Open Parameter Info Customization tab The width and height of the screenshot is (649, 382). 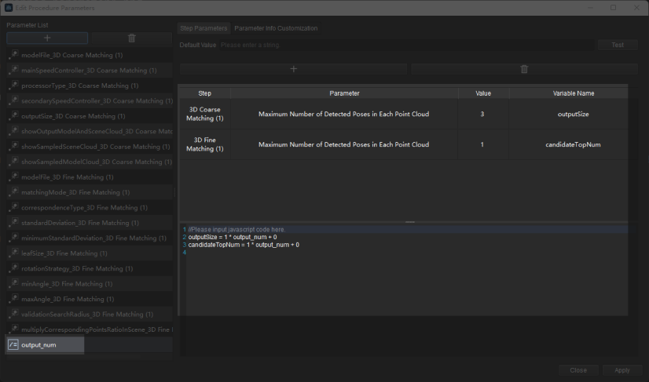click(x=276, y=28)
